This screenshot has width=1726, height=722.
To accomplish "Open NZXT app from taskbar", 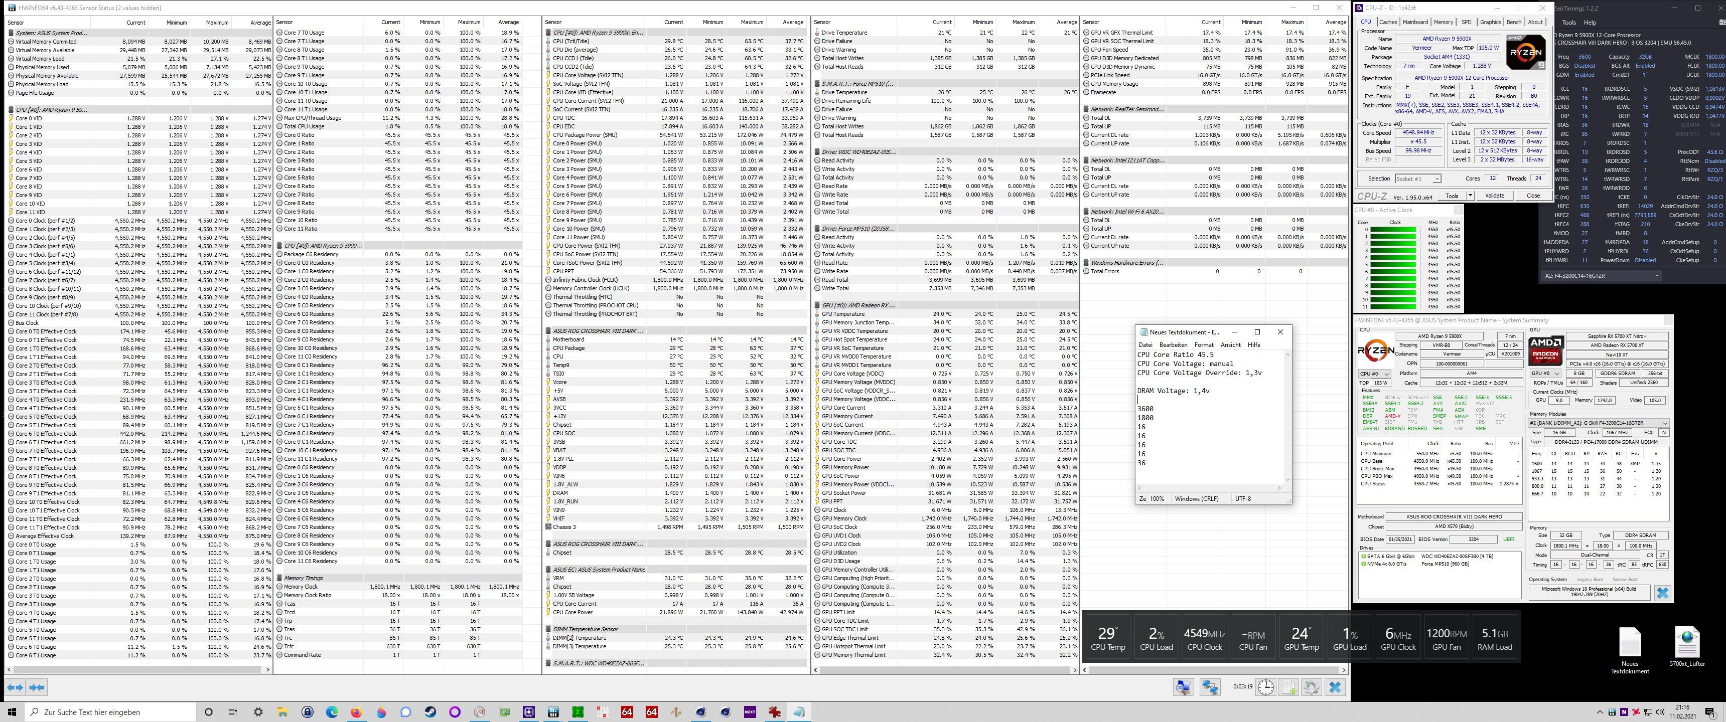I will (751, 712).
